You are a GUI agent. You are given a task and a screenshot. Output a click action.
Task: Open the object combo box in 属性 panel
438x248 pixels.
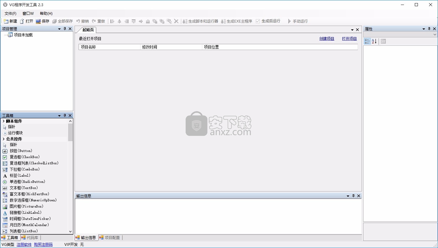point(400,35)
